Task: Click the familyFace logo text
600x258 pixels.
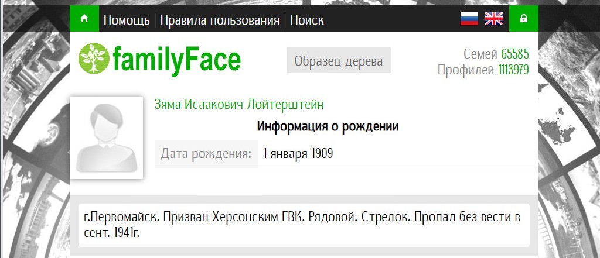Action: pos(176,59)
